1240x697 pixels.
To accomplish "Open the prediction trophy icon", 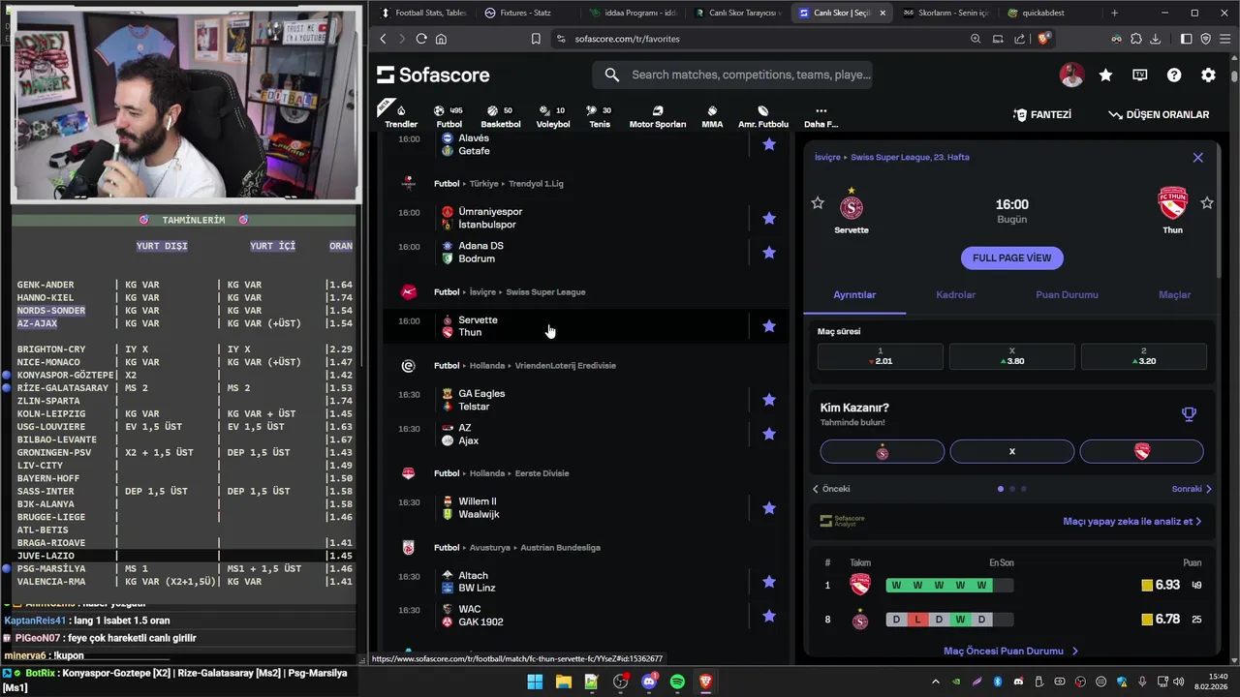I will click(x=1189, y=414).
